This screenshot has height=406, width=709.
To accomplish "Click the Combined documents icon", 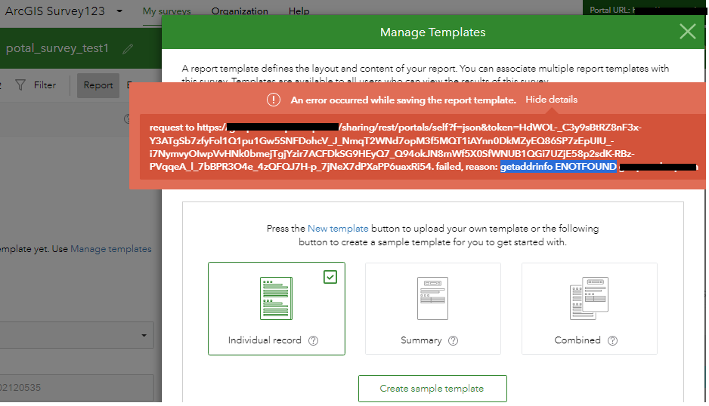I will (x=589, y=299).
